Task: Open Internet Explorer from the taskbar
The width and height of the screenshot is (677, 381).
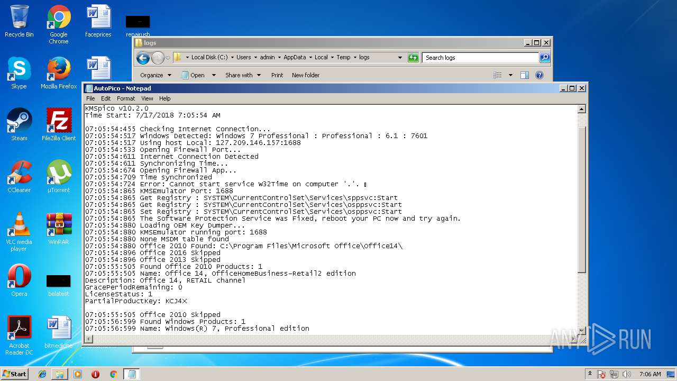Action: click(x=42, y=374)
